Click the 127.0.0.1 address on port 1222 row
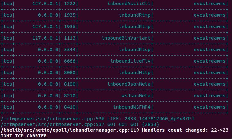Image resolution: width=232 pixels, height=139 pixels. pyautogui.click(x=45, y=4)
